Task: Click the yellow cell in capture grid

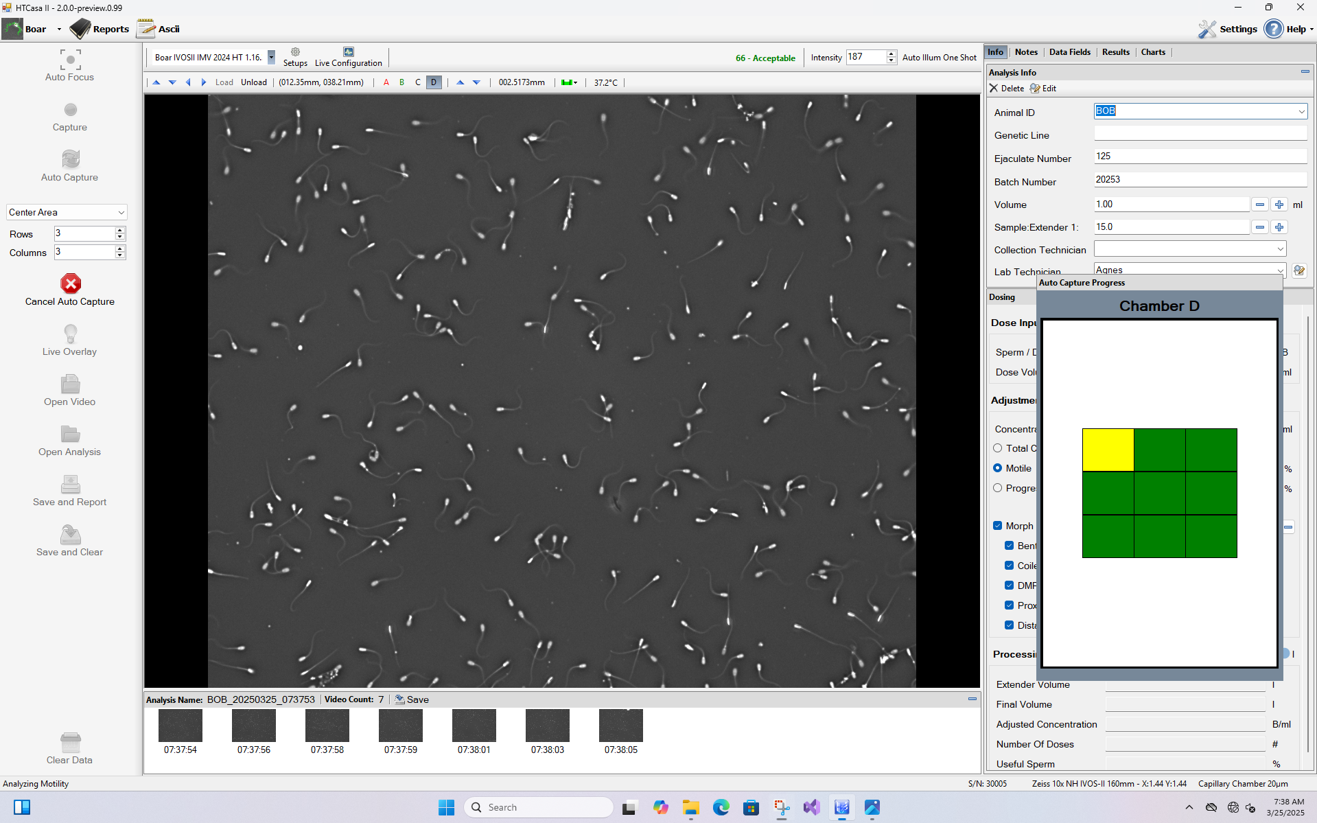Action: pos(1108,450)
